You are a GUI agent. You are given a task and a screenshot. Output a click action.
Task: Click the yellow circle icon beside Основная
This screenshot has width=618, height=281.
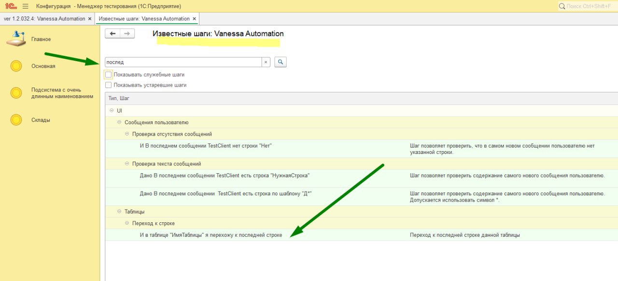16,66
